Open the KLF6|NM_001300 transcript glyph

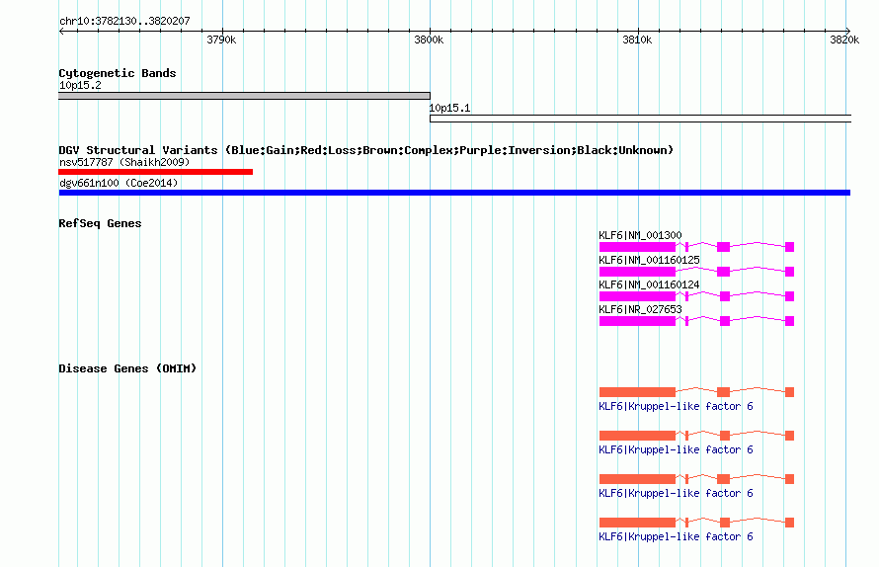coord(696,247)
